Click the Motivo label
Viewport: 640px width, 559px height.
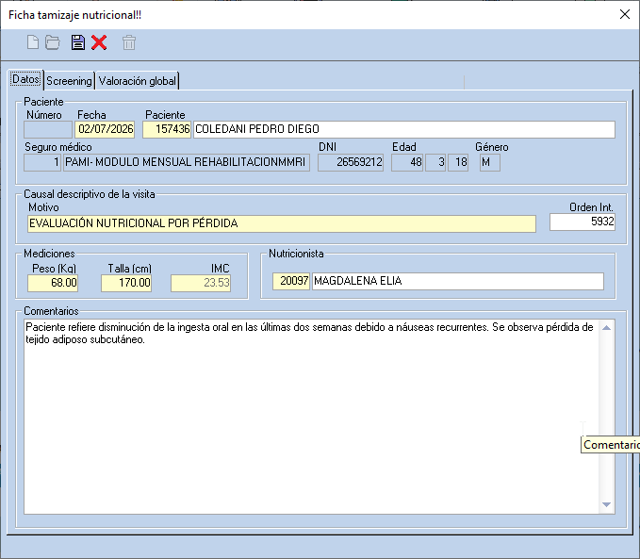[x=43, y=207]
